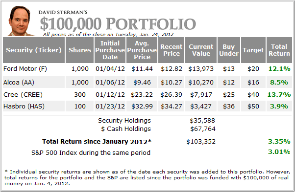
Task: Click the $100,000 Portfolio title
Action: coord(118,24)
